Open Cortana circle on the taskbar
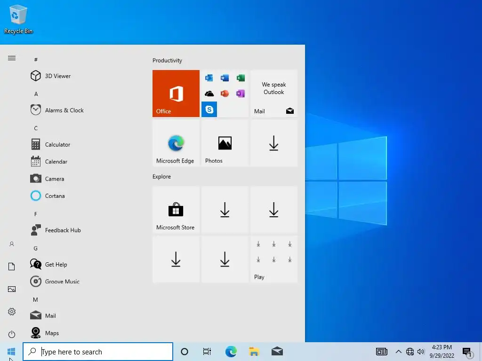Screen dimensions: 482x361 [x=185, y=352]
